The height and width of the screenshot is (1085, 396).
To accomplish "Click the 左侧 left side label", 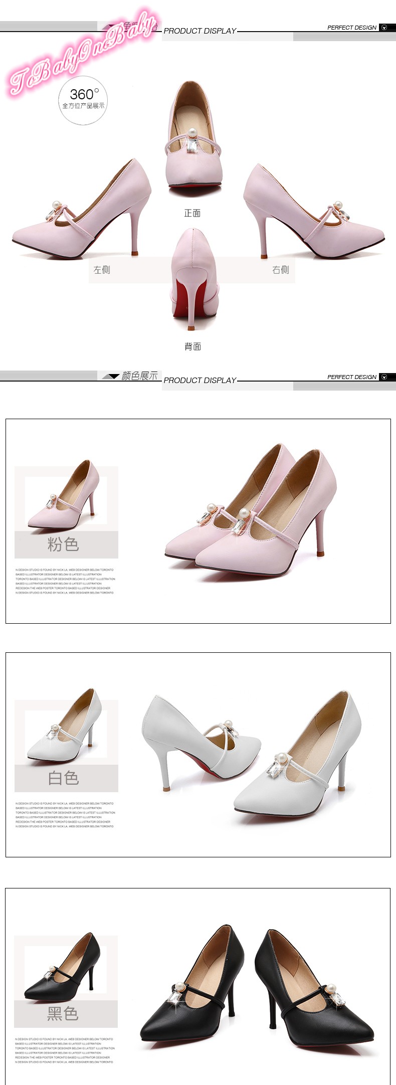I will [102, 270].
